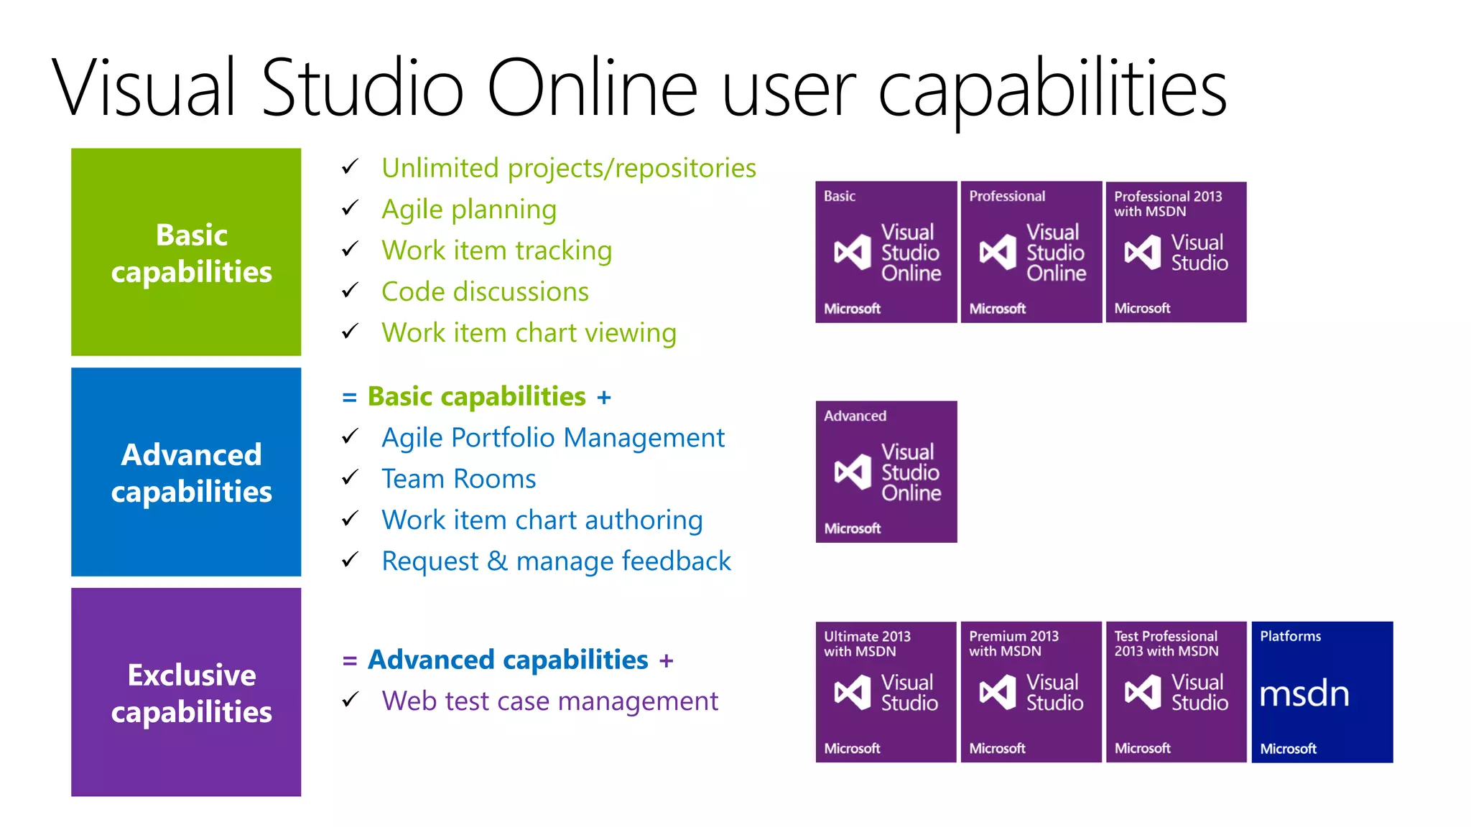Open the msdn Platforms tile
This screenshot has height=827, width=1471.
coord(1322,692)
